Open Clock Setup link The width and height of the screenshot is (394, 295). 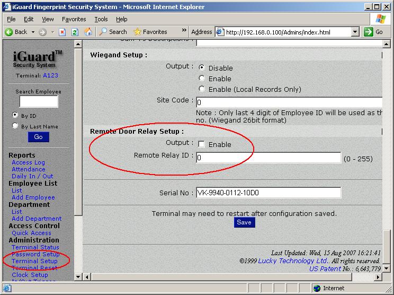[30, 275]
